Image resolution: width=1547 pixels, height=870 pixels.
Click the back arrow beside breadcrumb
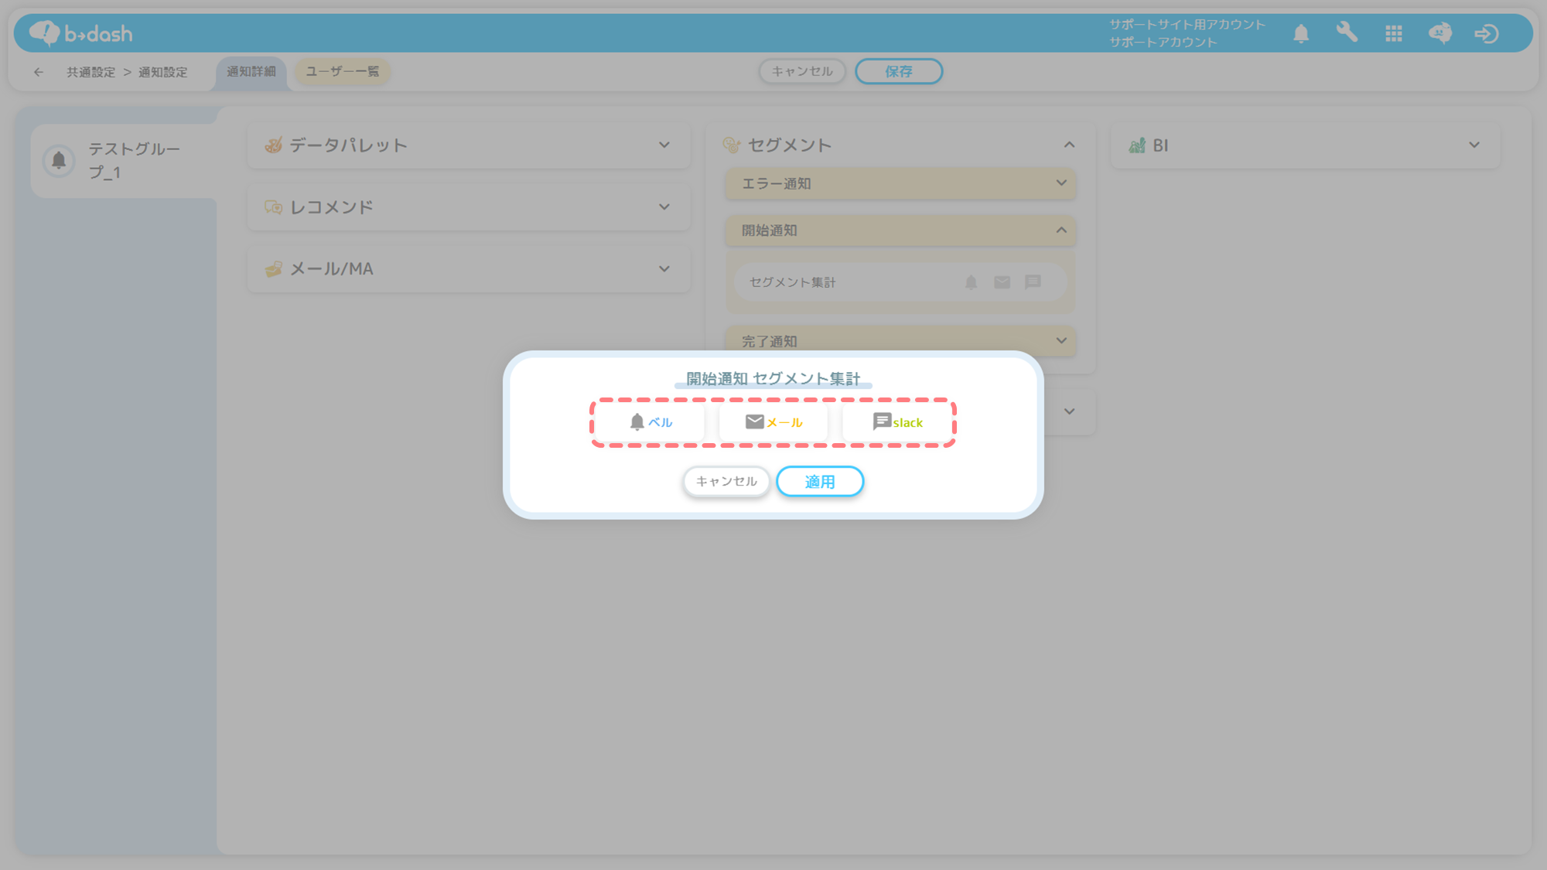pyautogui.click(x=38, y=72)
